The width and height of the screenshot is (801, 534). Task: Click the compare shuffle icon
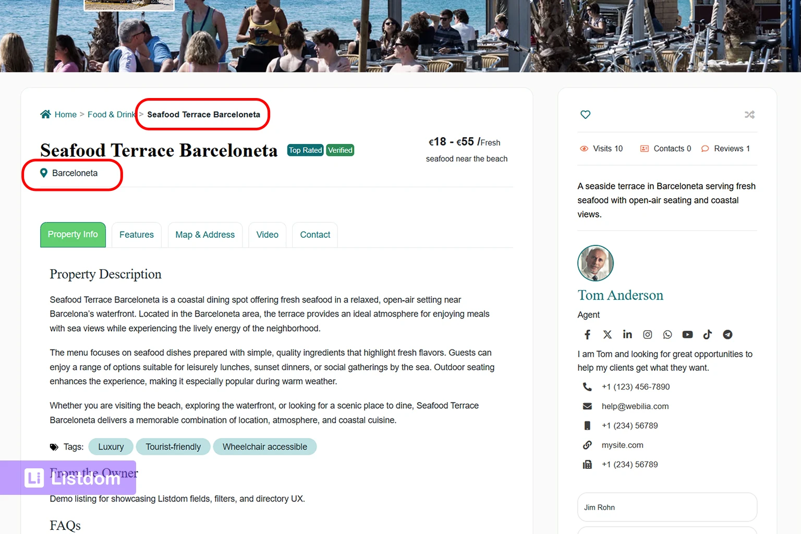tap(749, 114)
